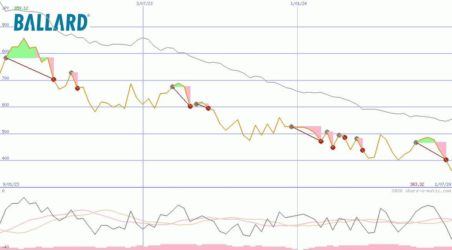Click the JPY currency label
Viewport: 452px width, 250px height.
pos(6,8)
